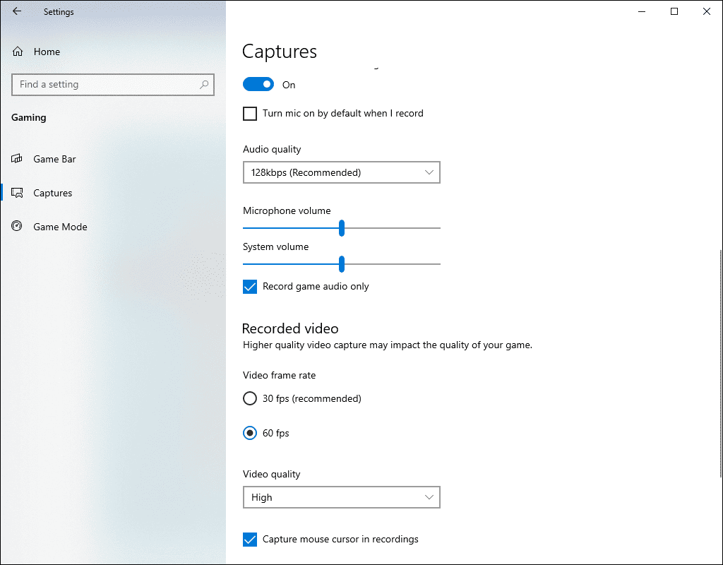Click the search magnifier icon
Viewport: 723px width, 565px height.
coord(205,84)
